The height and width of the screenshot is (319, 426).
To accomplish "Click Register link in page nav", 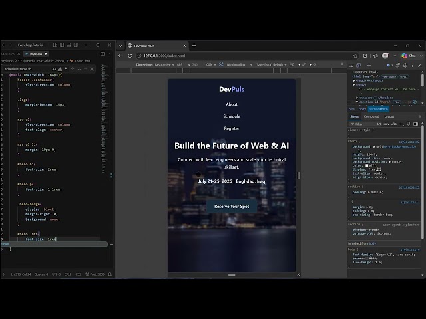I will click(232, 128).
